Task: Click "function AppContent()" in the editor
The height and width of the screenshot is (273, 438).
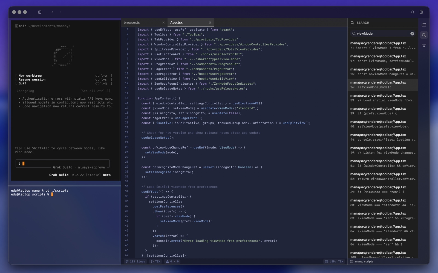Action: 157,98
